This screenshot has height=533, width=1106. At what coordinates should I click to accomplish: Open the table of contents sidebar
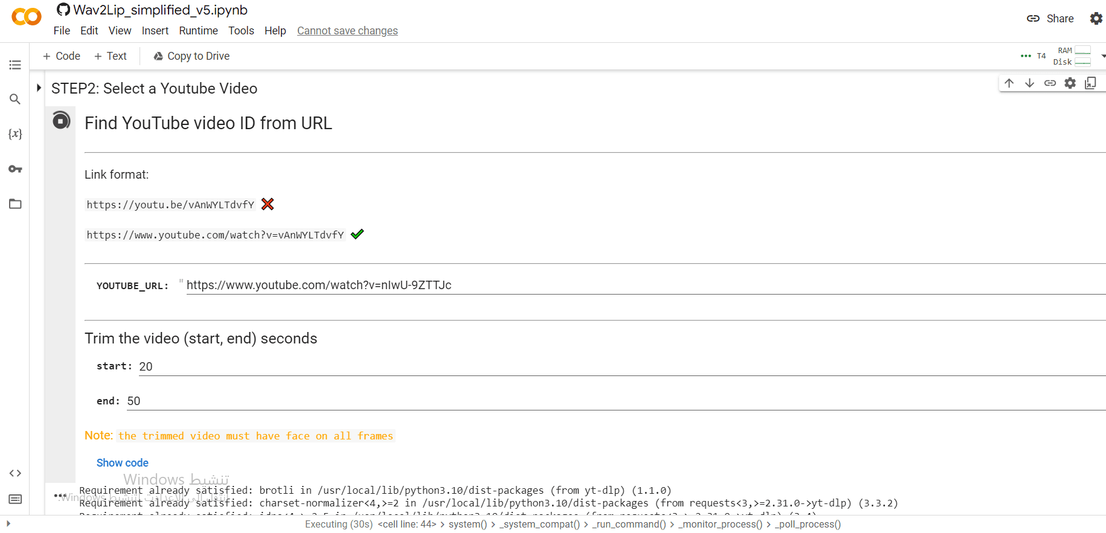(x=15, y=65)
